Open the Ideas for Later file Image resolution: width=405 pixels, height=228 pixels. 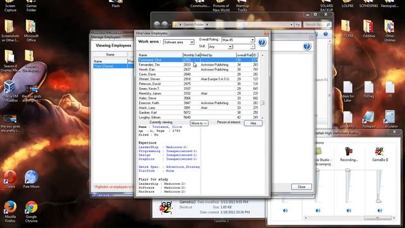pos(347,91)
